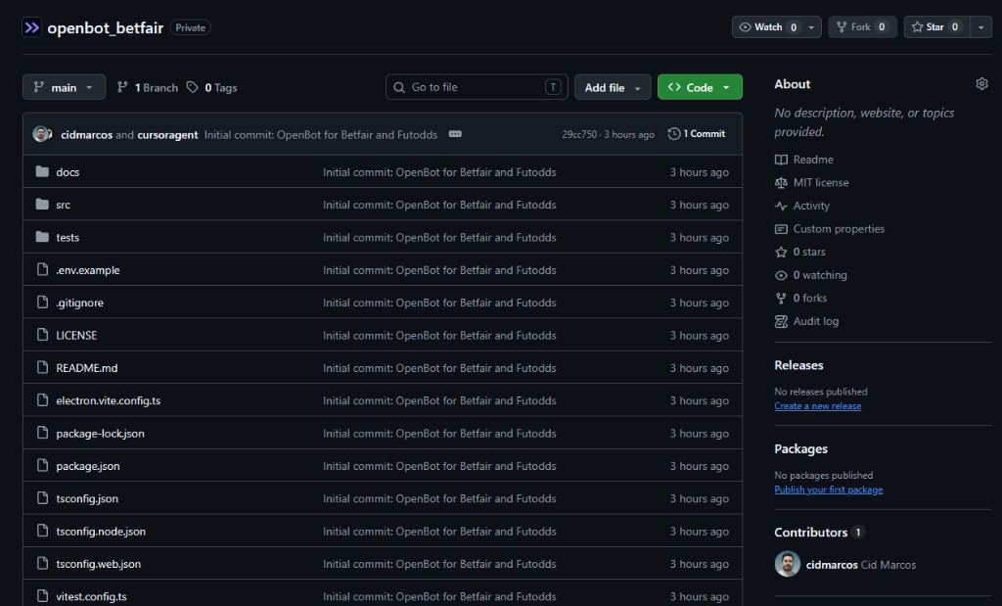This screenshot has height=606, width=1002.
Task: Click Publish your first package link
Action: (828, 489)
